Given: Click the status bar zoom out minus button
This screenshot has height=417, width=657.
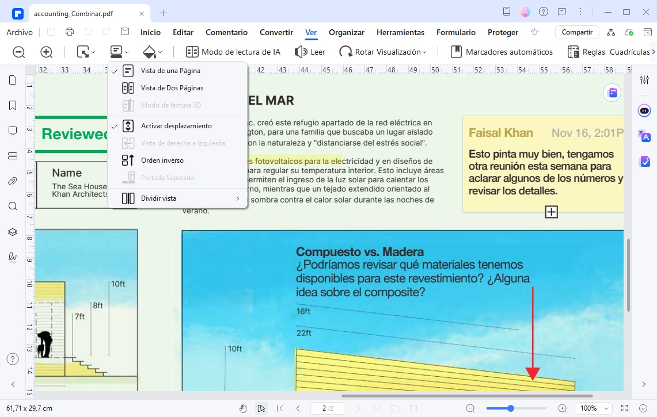Looking at the screenshot, I should tap(470, 408).
